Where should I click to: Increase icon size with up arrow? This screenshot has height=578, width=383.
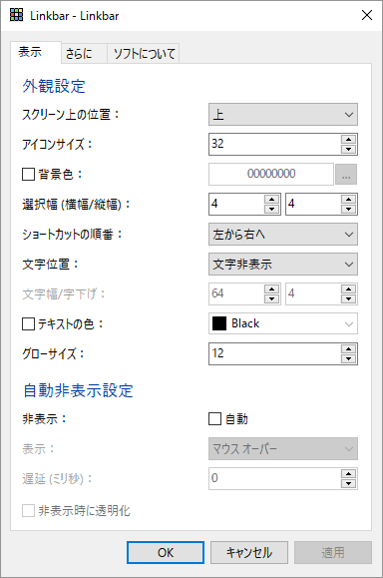coord(348,140)
